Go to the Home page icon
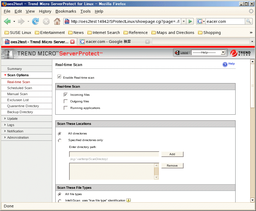 [57, 21]
